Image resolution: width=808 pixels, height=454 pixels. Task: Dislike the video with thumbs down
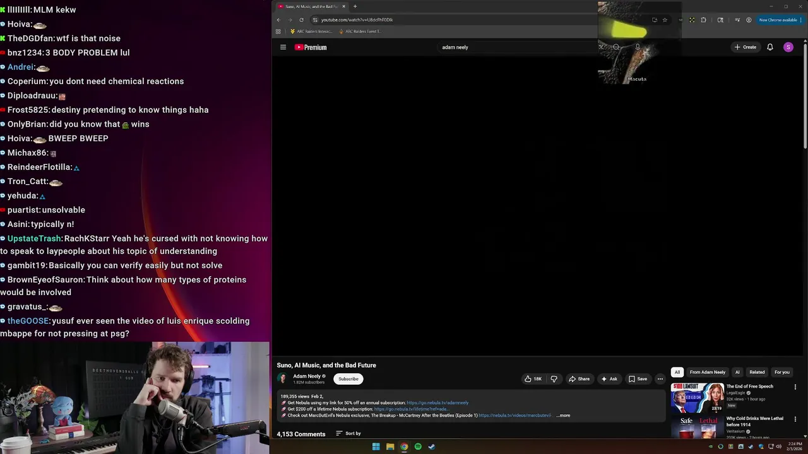(x=554, y=379)
